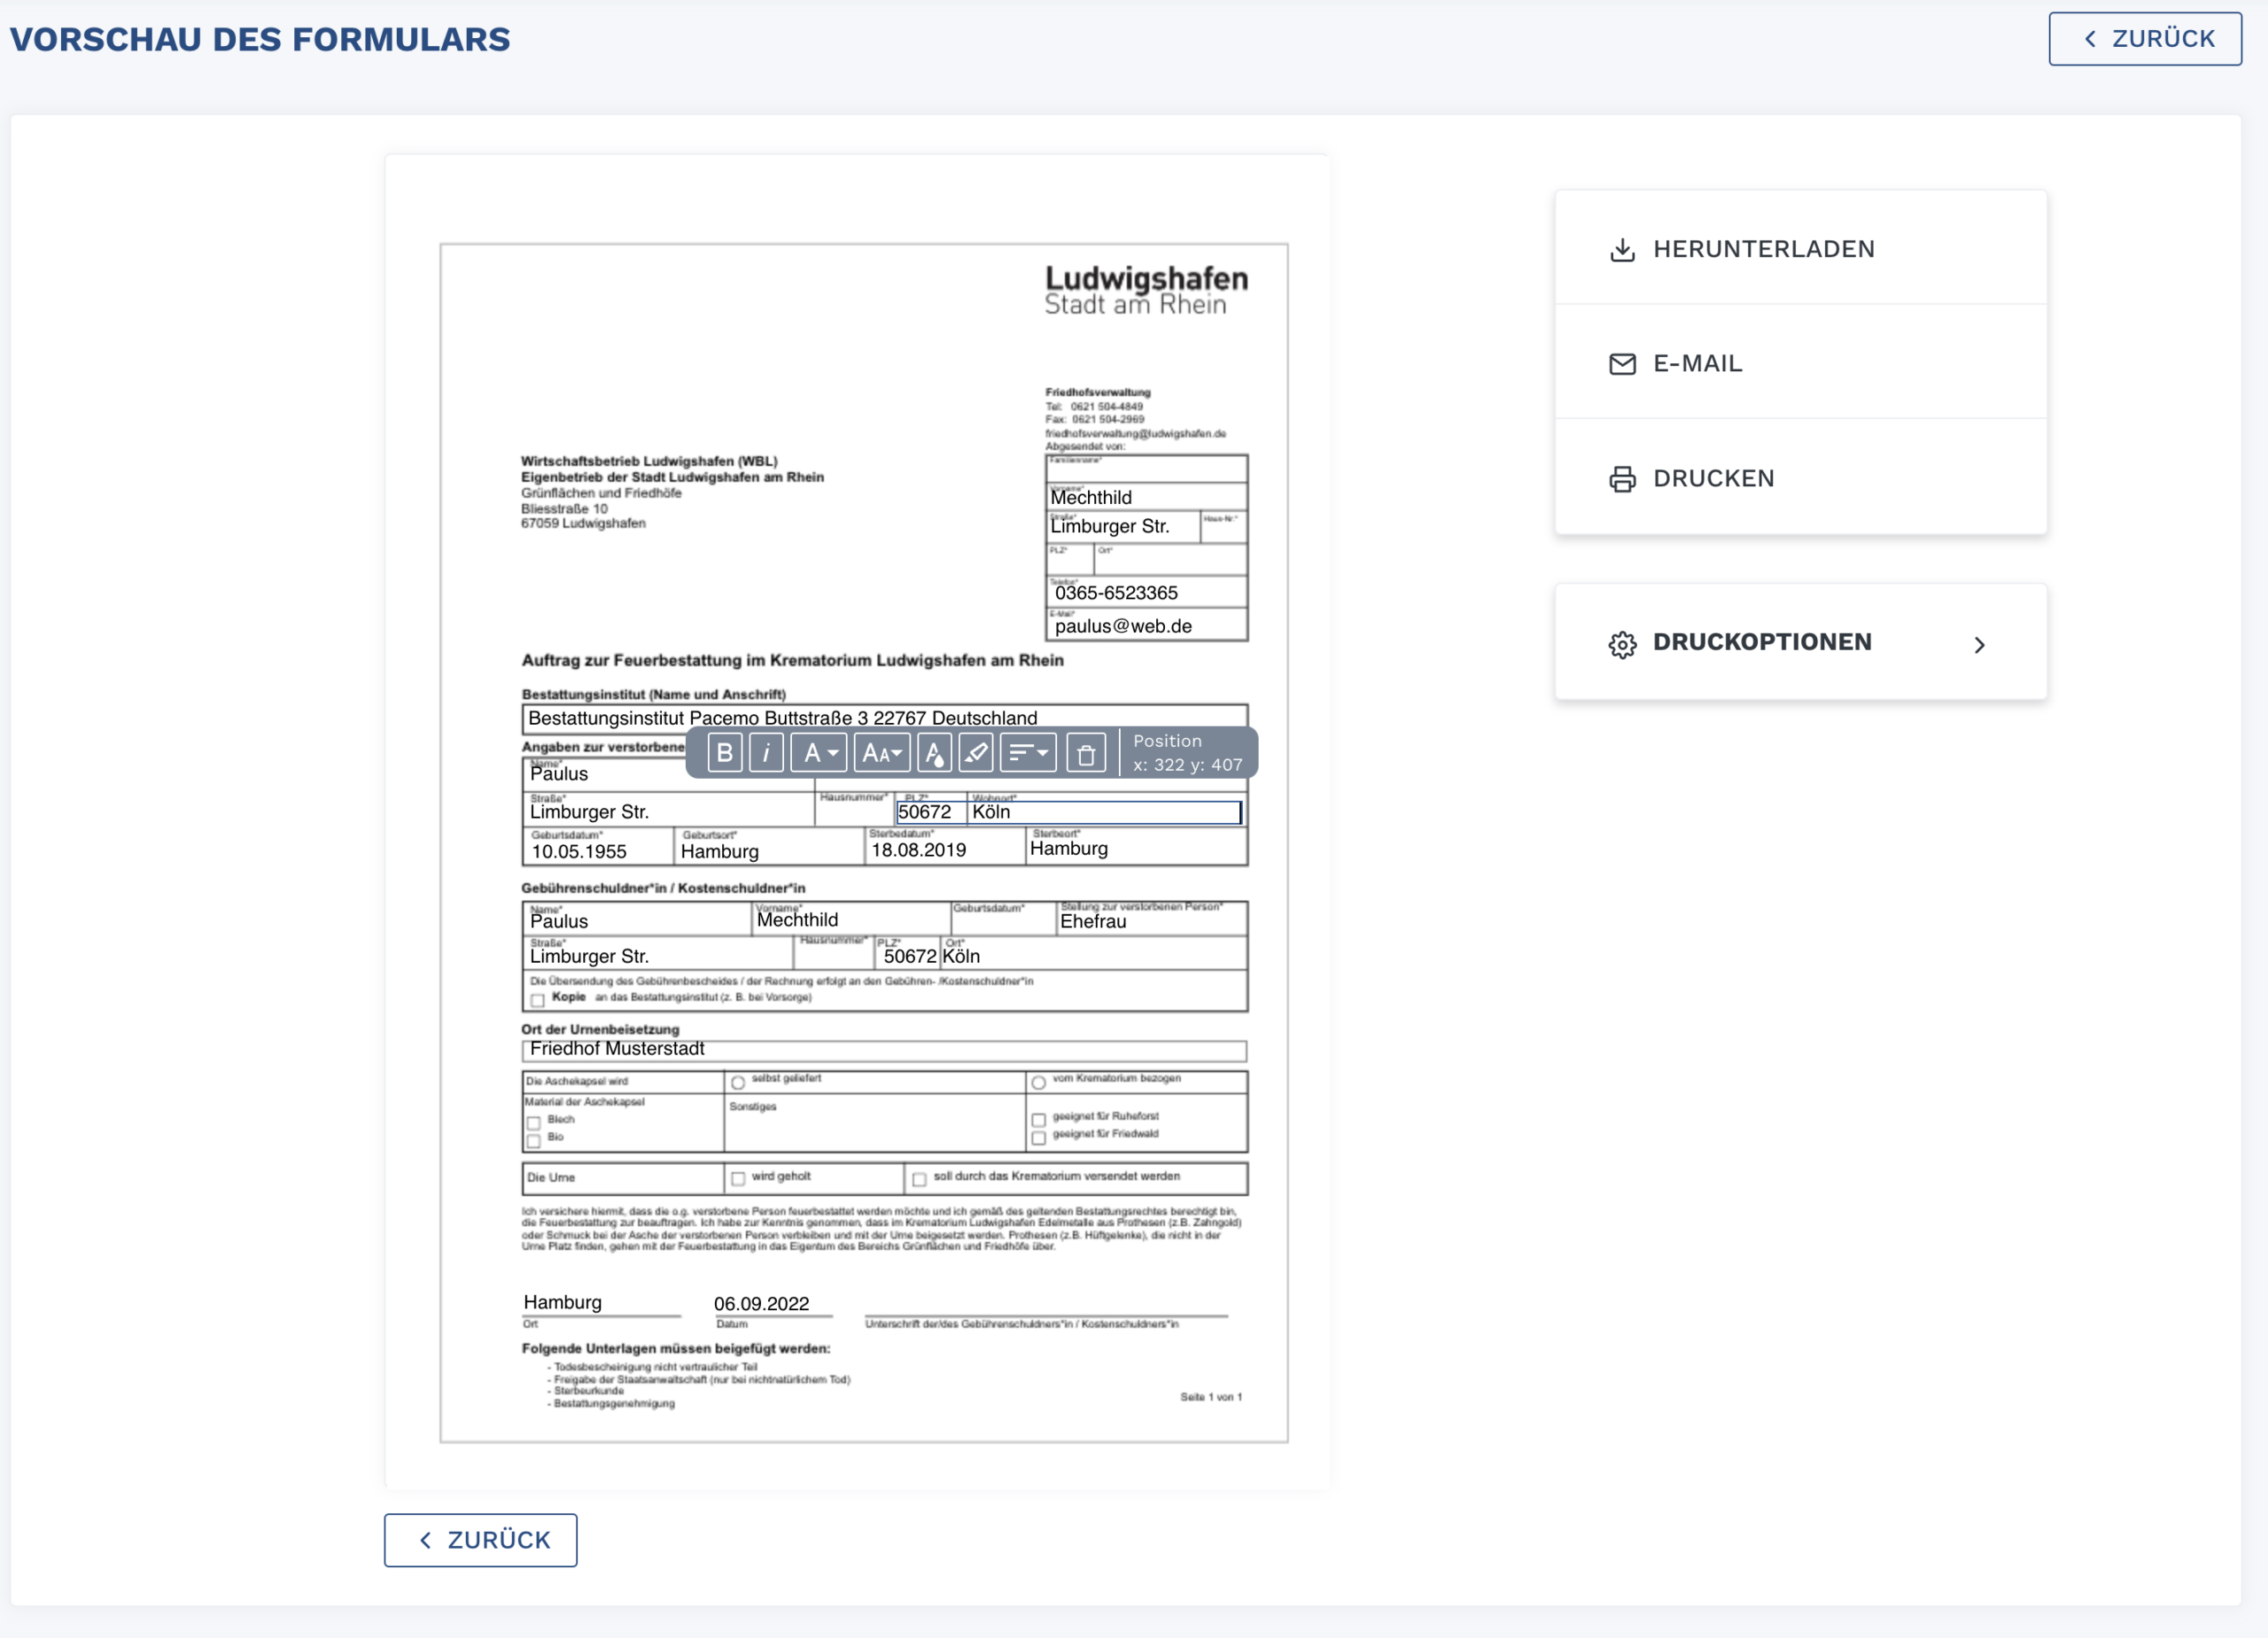Click the Ort value Hamburg near signature
2268x1638 pixels.
563,1303
